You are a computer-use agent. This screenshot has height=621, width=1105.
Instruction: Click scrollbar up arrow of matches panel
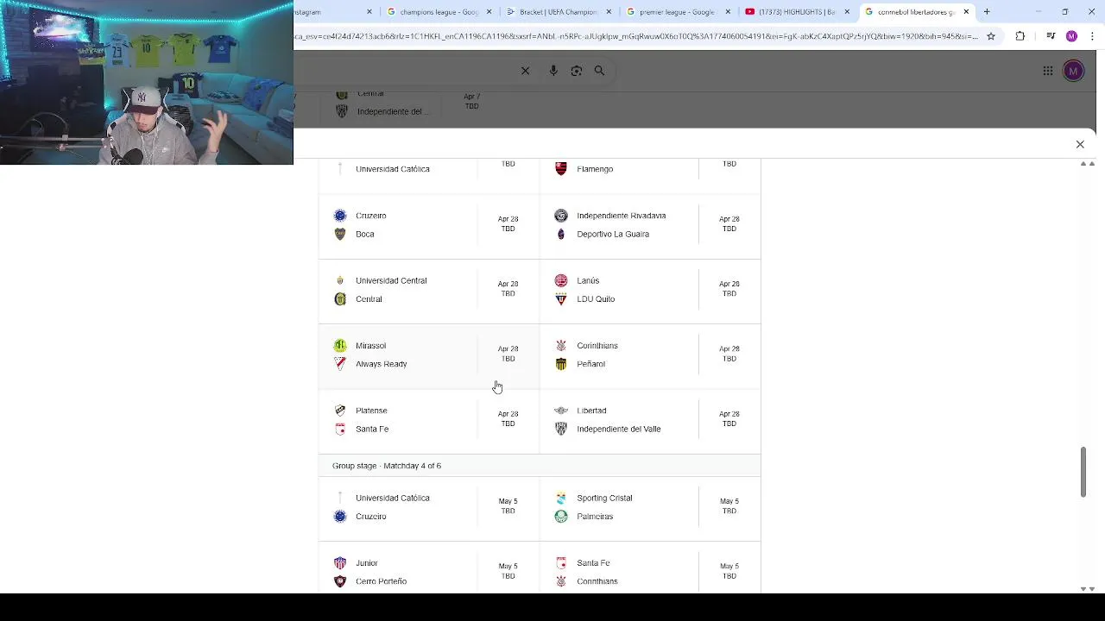[x=1083, y=164]
